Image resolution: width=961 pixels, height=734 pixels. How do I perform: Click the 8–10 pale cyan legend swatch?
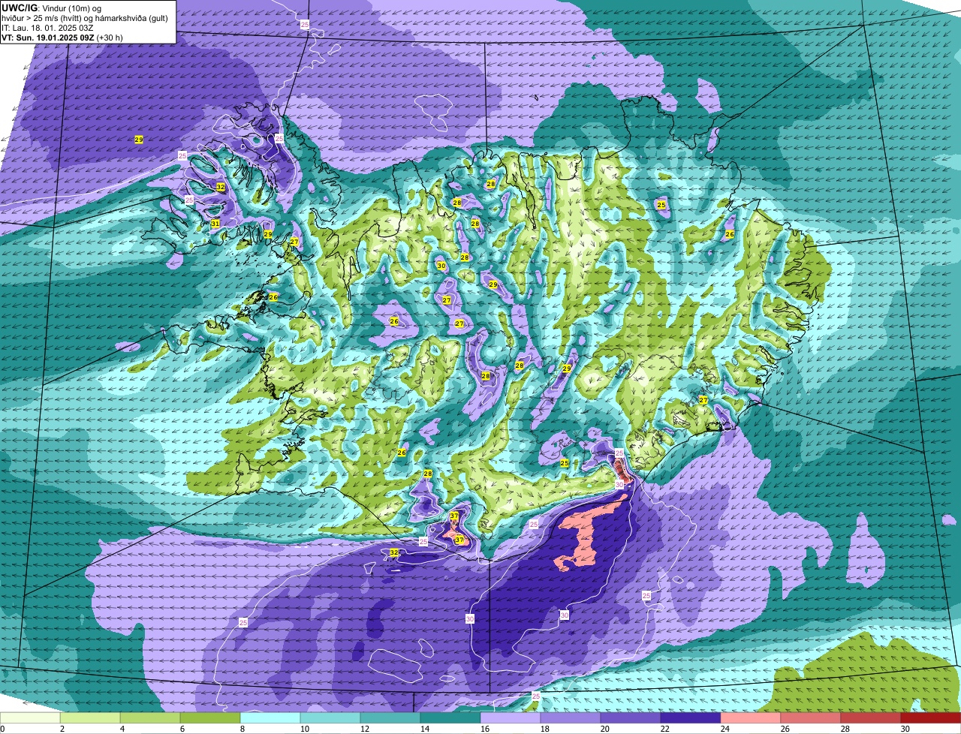point(270,717)
